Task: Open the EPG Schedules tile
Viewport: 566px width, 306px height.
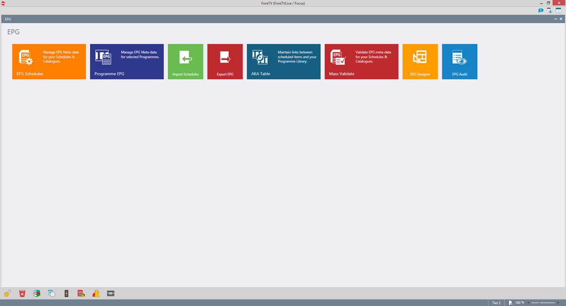Action: pyautogui.click(x=49, y=62)
